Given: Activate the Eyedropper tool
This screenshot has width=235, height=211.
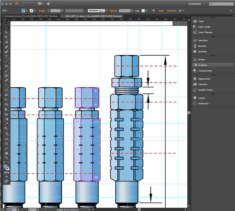Looking at the screenshot, I should 7,124.
